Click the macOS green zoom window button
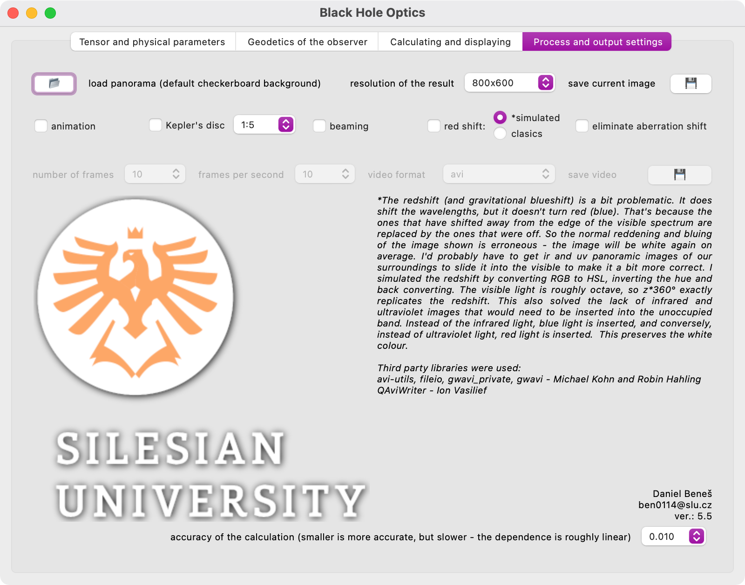Screen dimensions: 745x585 (50, 13)
